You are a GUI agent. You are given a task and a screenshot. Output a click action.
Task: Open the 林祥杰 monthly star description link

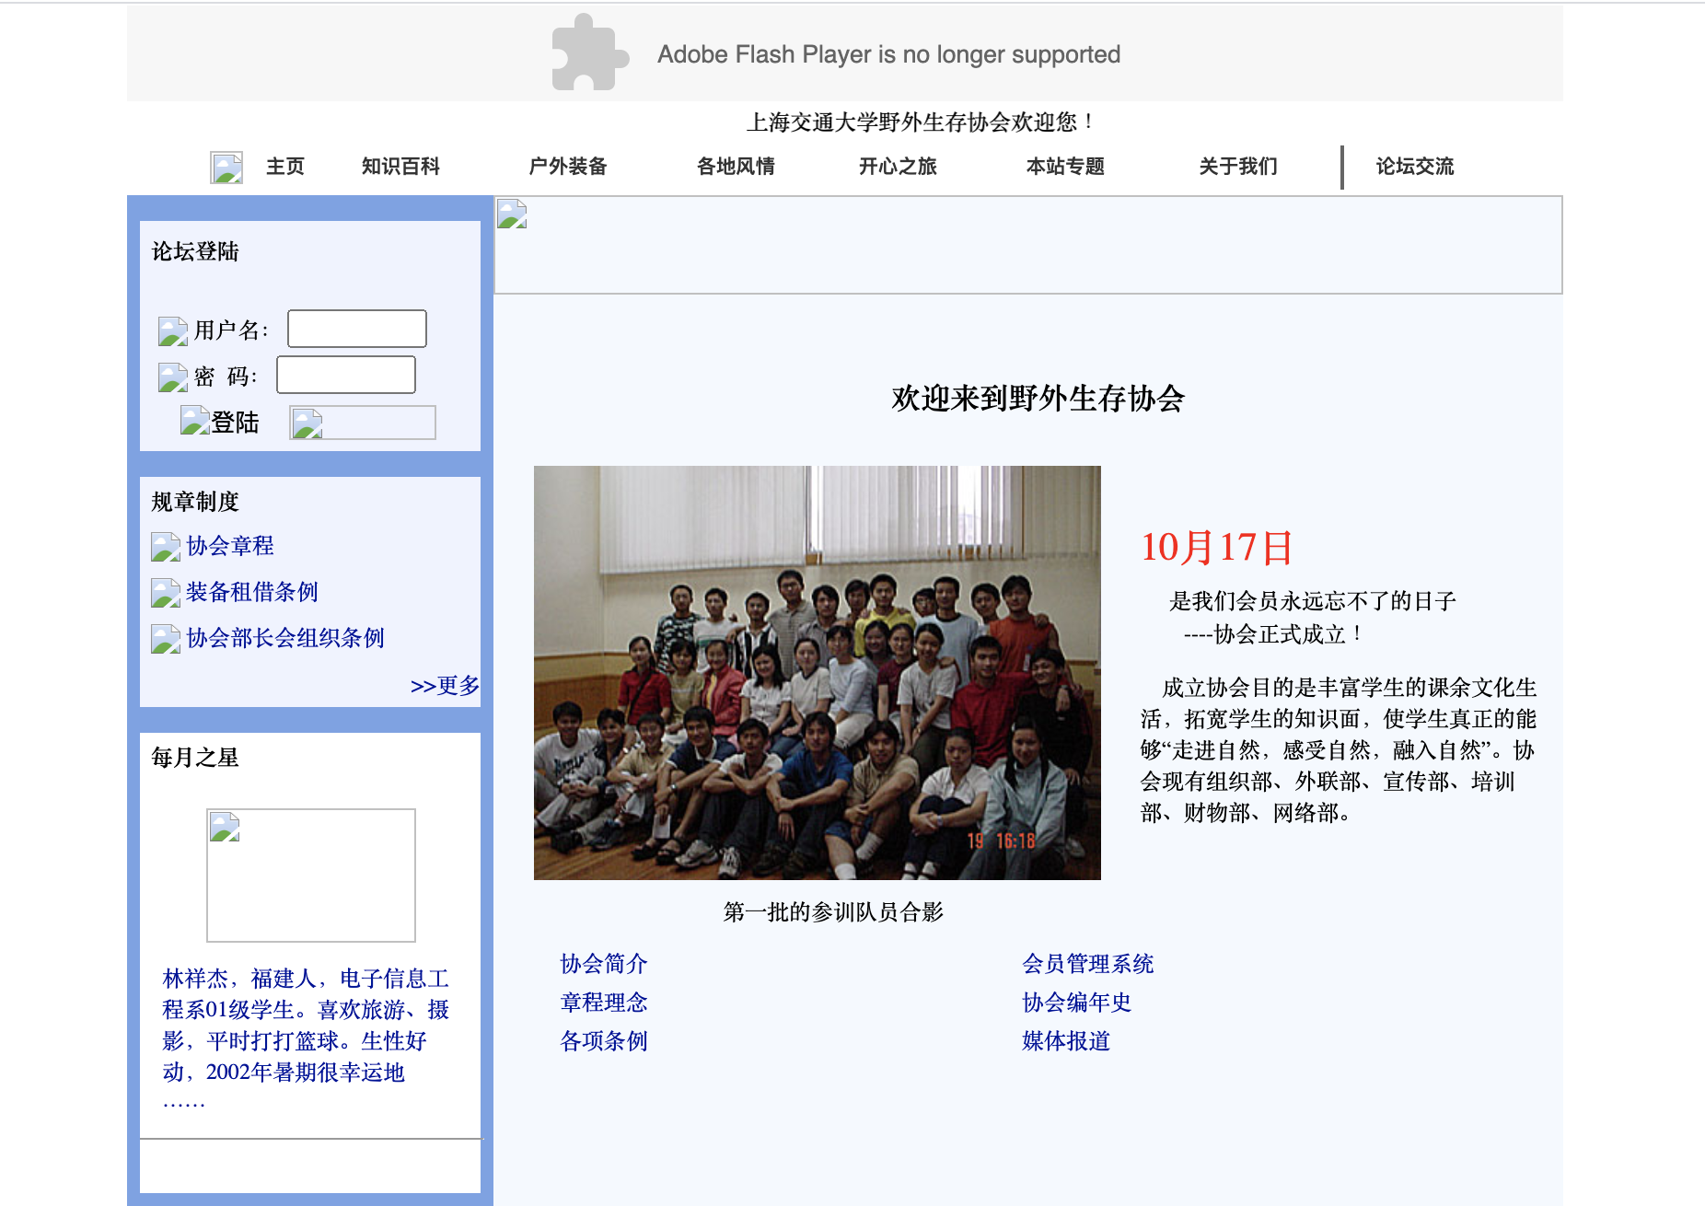tap(306, 1040)
